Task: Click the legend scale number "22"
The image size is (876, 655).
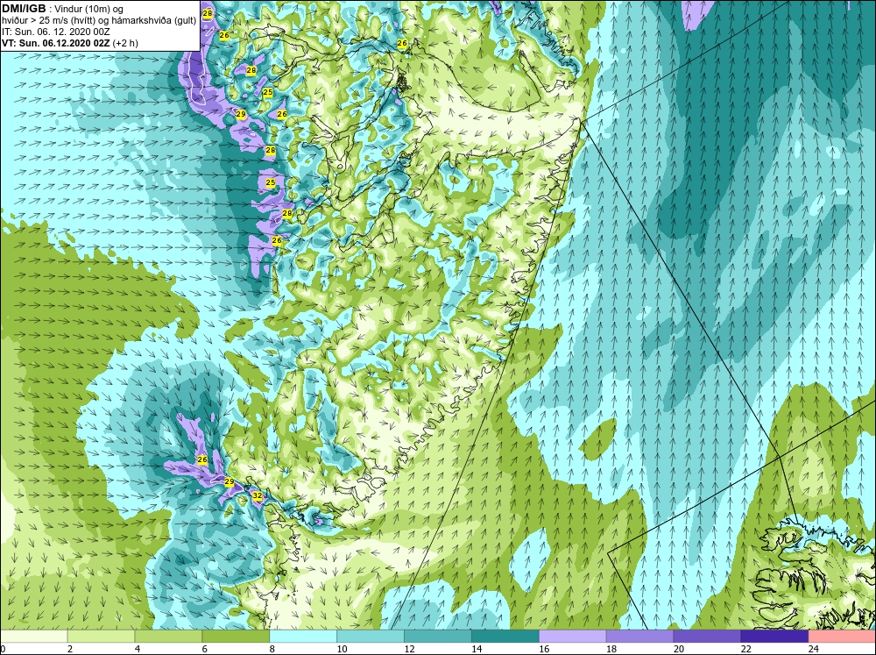Action: pos(745,649)
